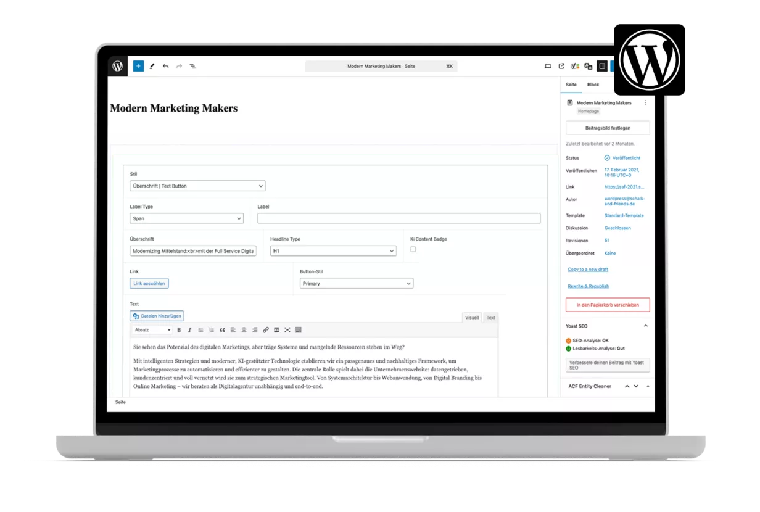Open the 51 revisions link
The image size is (760, 512).
[x=606, y=241]
